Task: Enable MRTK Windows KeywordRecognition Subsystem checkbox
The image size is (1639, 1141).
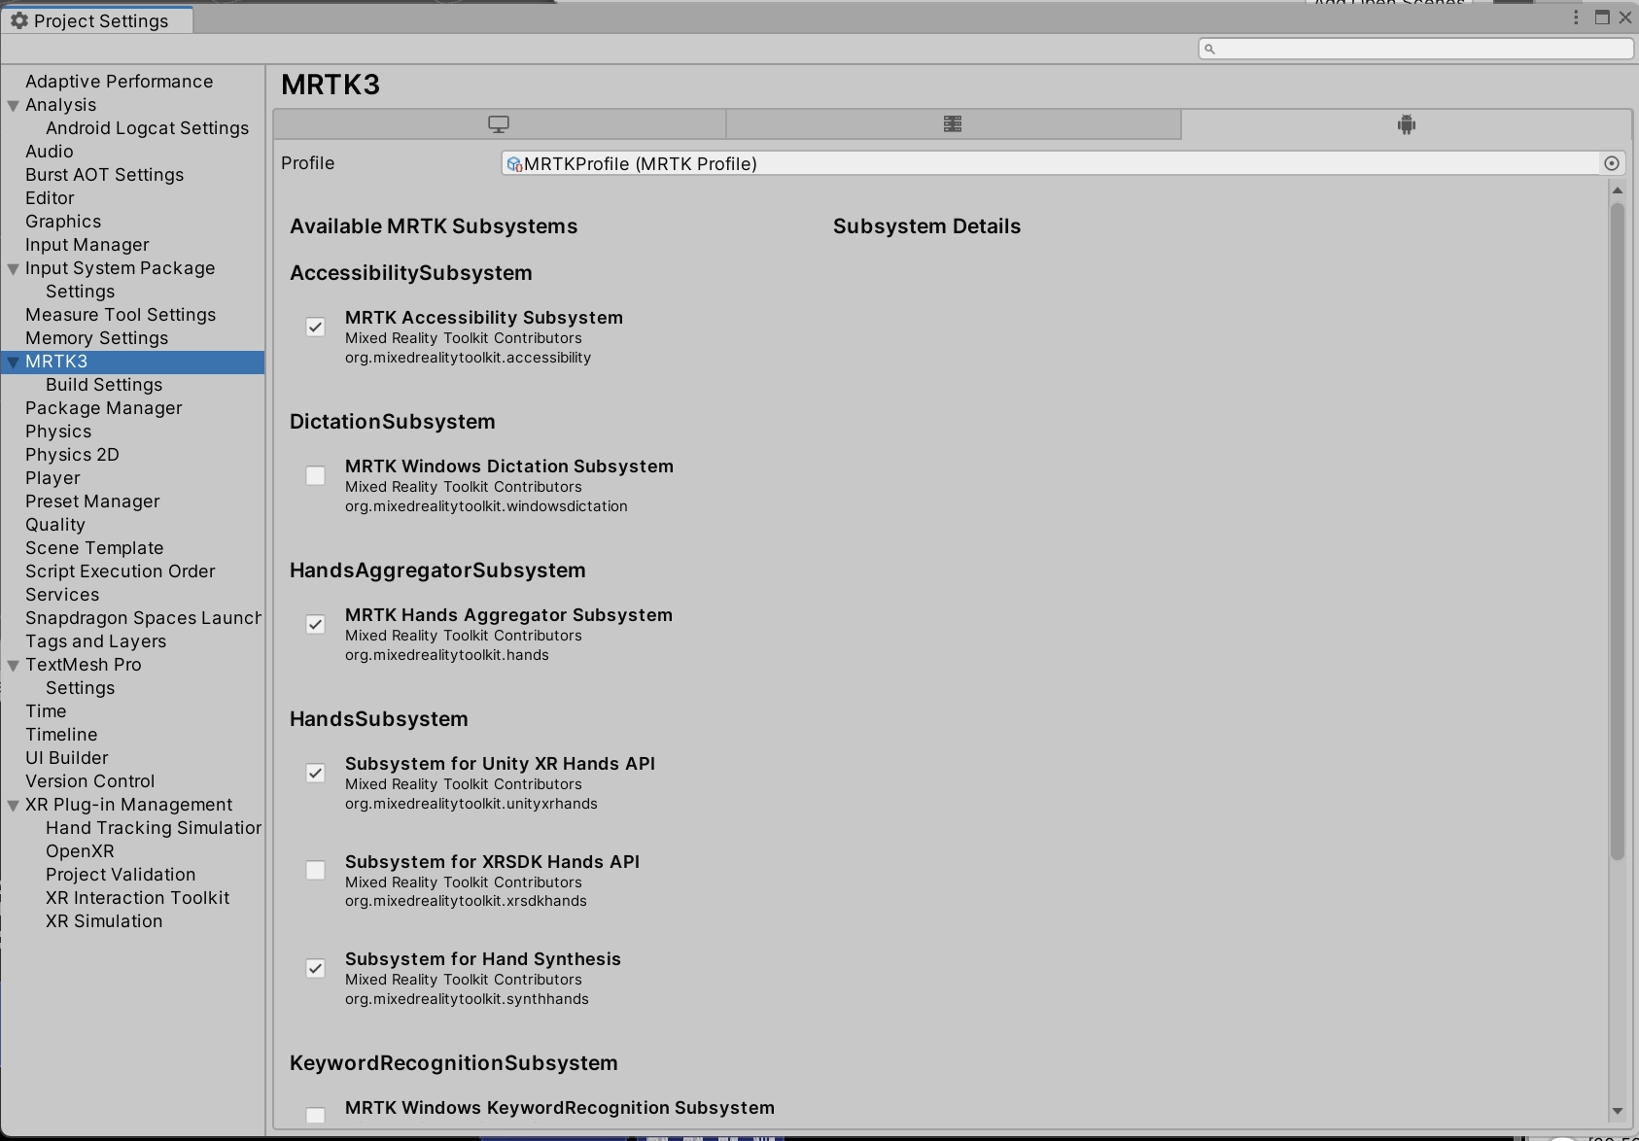Action: click(315, 1116)
